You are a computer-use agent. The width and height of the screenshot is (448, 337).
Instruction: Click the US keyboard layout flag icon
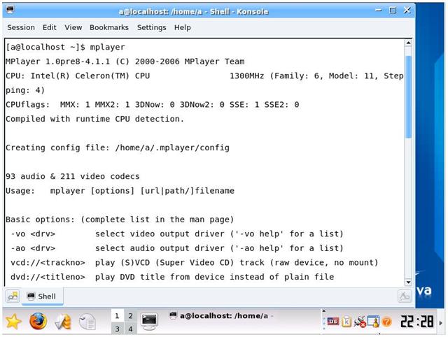[x=332, y=322]
